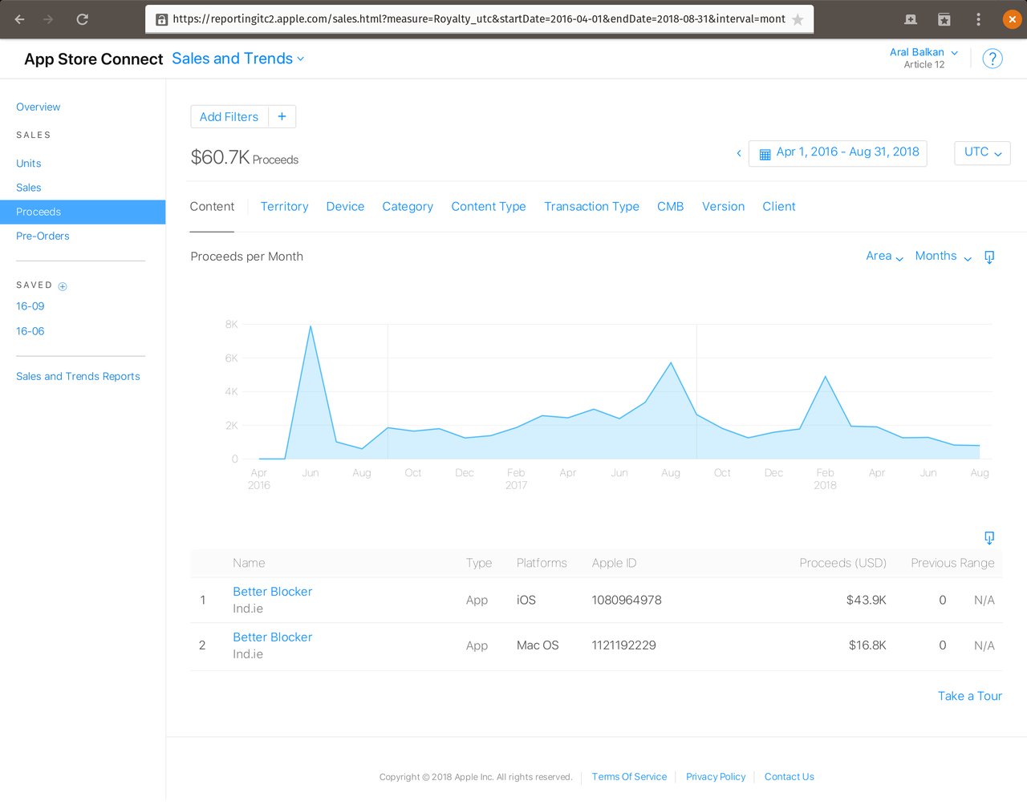Open help with the question mark icon
Viewport: 1027px width, 809px height.
(992, 59)
